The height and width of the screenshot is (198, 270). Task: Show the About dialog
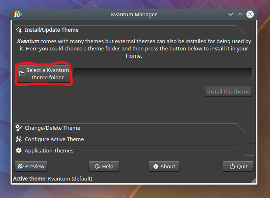point(164,166)
